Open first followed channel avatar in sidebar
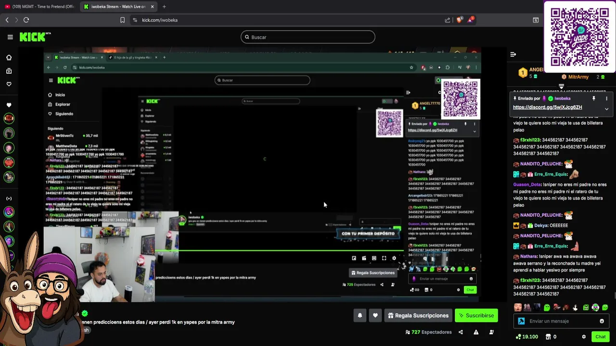Viewport: 616px width, 346px height. (9, 118)
